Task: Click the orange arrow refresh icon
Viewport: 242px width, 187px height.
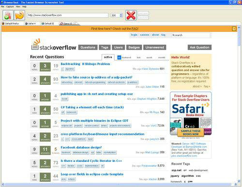Action: point(19,15)
